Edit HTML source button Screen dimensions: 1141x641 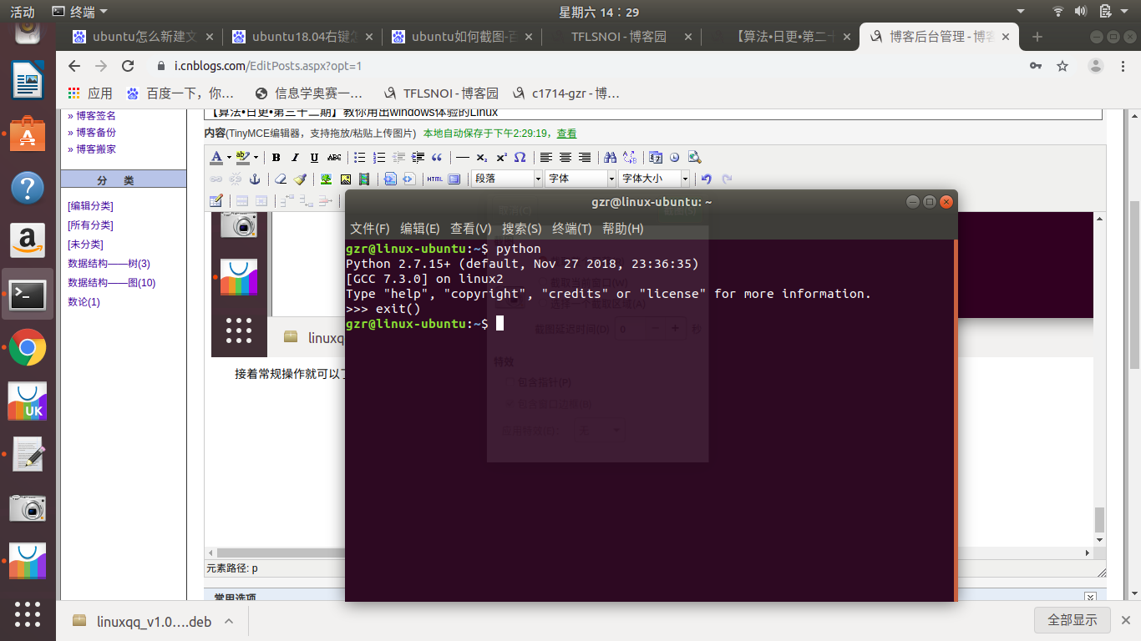[x=434, y=179]
